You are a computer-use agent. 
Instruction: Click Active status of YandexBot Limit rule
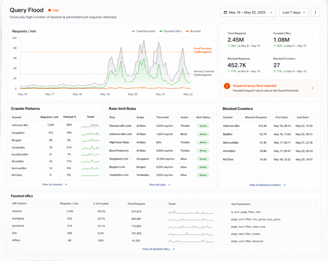click(x=203, y=175)
